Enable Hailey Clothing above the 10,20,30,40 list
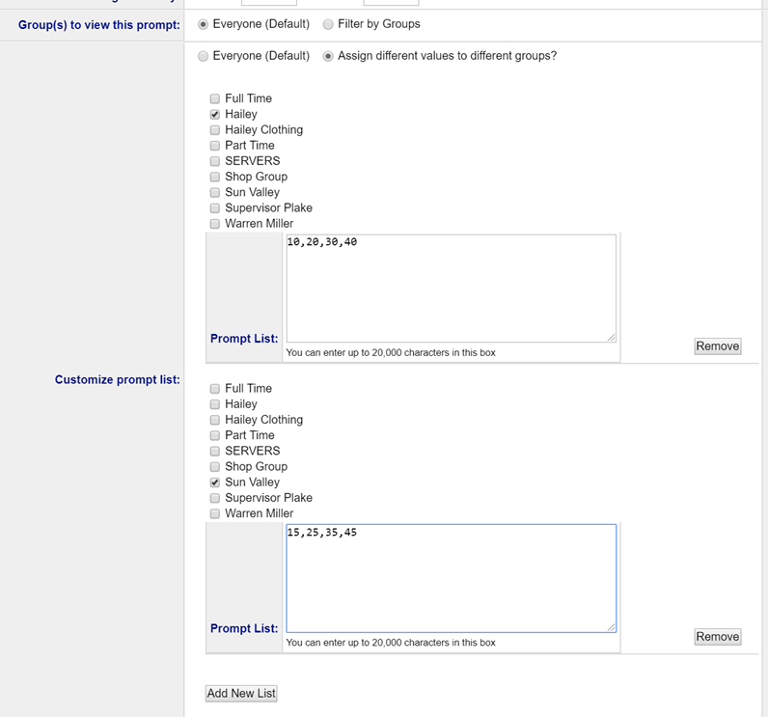768x717 pixels. 215,130
